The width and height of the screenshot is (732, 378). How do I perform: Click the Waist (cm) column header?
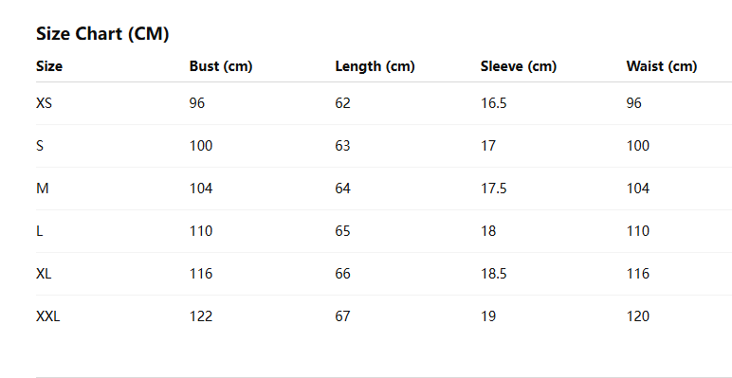662,66
